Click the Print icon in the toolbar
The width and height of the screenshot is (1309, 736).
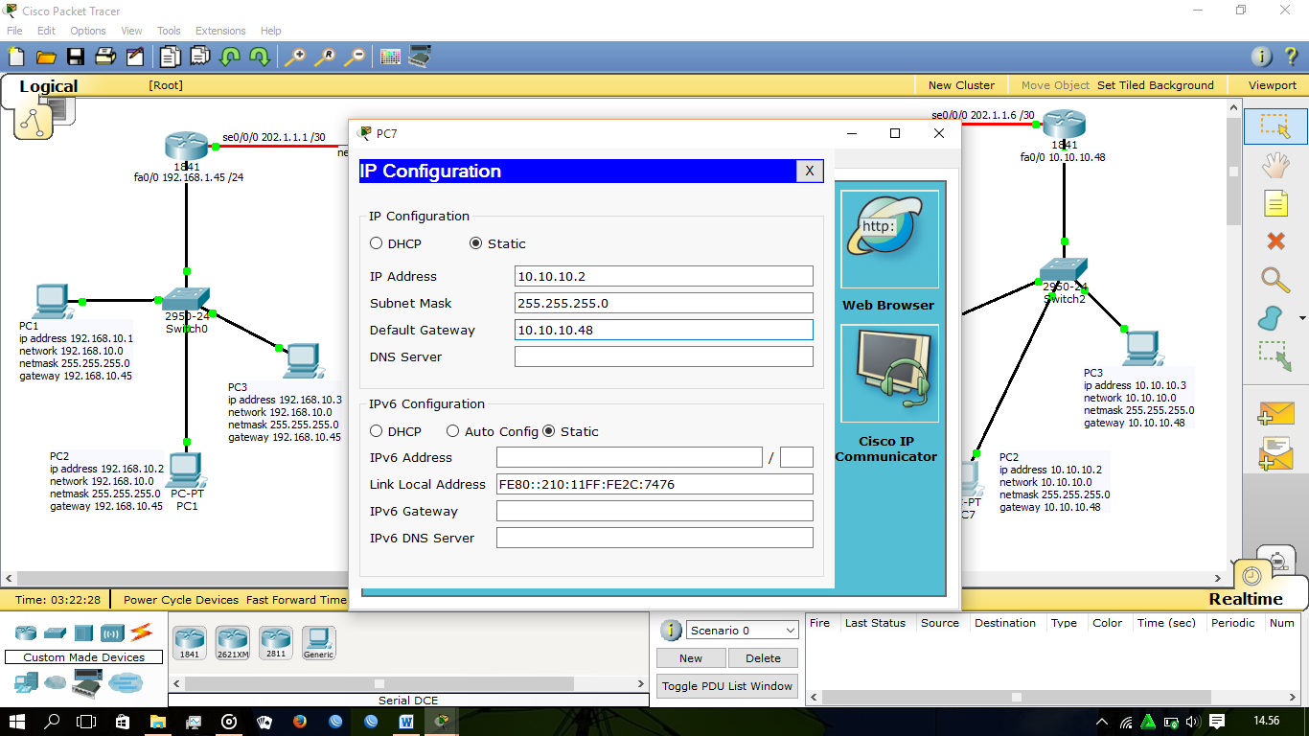click(x=105, y=57)
